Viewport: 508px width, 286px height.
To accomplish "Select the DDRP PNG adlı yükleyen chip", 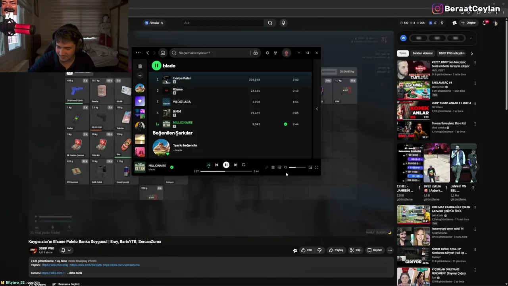I will pos(452,53).
